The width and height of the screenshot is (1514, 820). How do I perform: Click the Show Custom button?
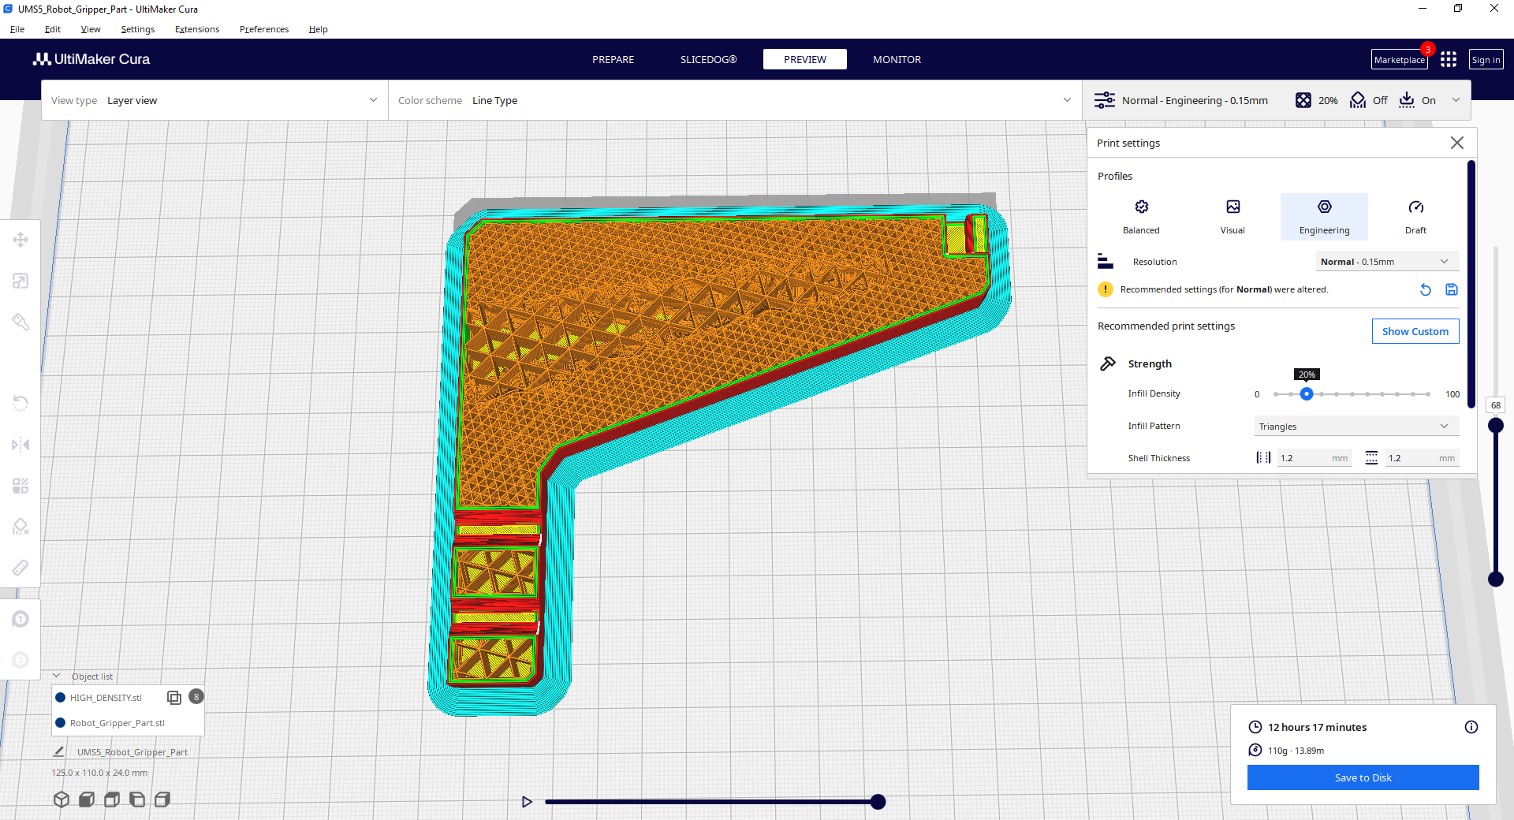(1415, 331)
